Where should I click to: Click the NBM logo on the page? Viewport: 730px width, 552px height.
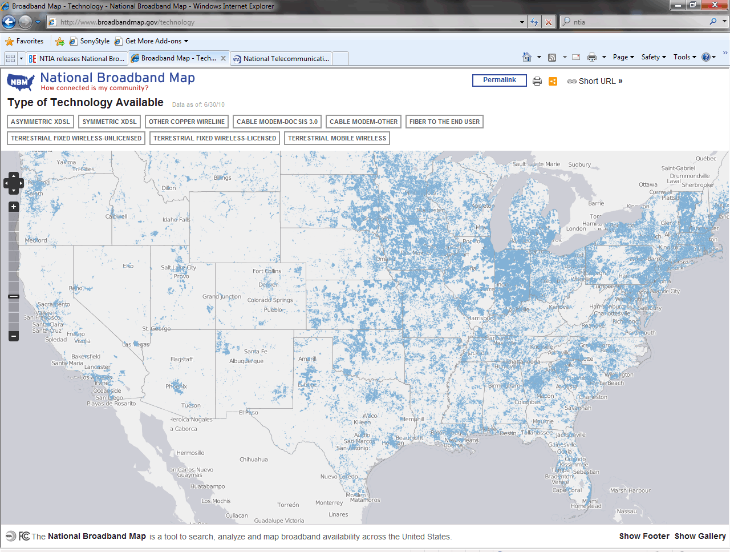(21, 82)
